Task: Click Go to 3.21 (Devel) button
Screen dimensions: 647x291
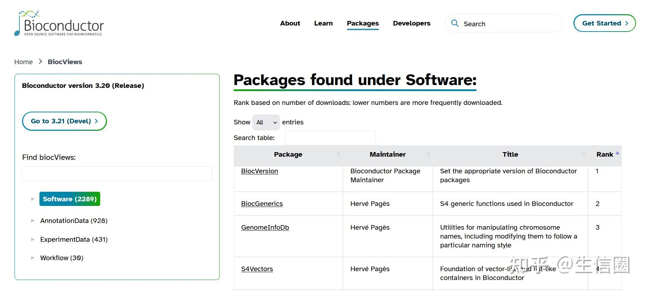Action: (x=64, y=121)
